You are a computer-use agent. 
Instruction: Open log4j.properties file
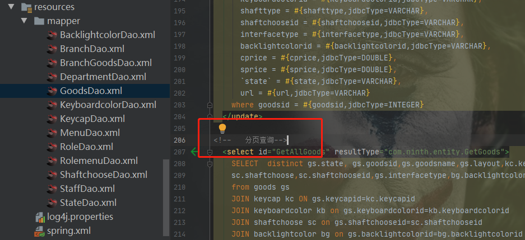80,217
